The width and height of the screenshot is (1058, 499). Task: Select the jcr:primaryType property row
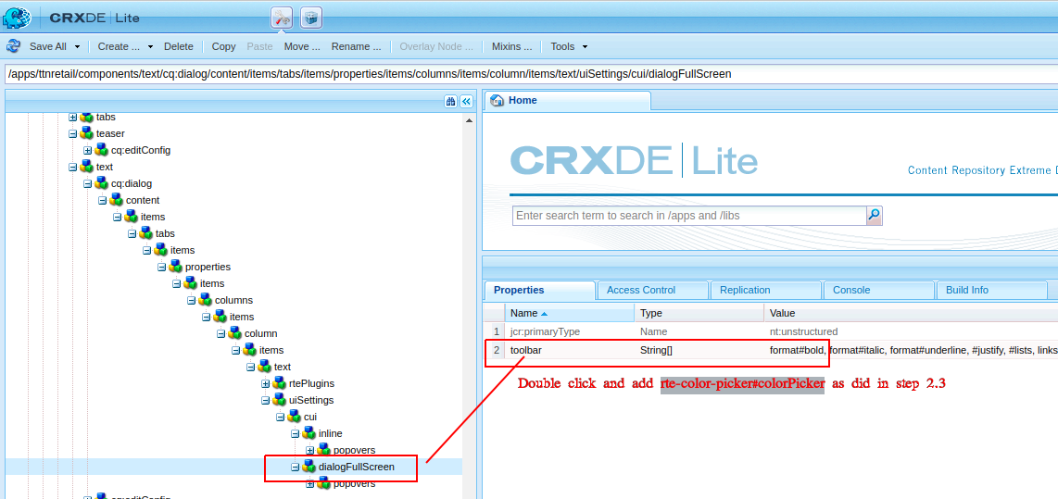[x=771, y=331]
